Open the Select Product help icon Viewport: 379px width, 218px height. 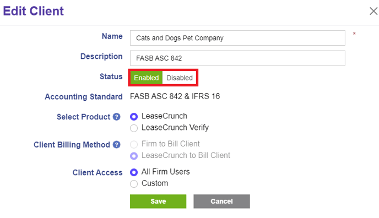(x=116, y=117)
